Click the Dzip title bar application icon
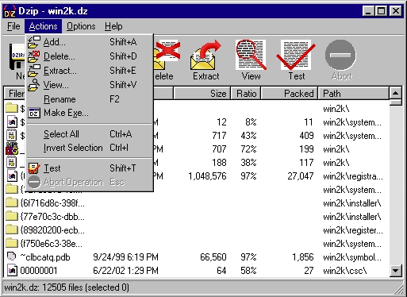Viewport: 407px width, 297px height. (x=10, y=11)
